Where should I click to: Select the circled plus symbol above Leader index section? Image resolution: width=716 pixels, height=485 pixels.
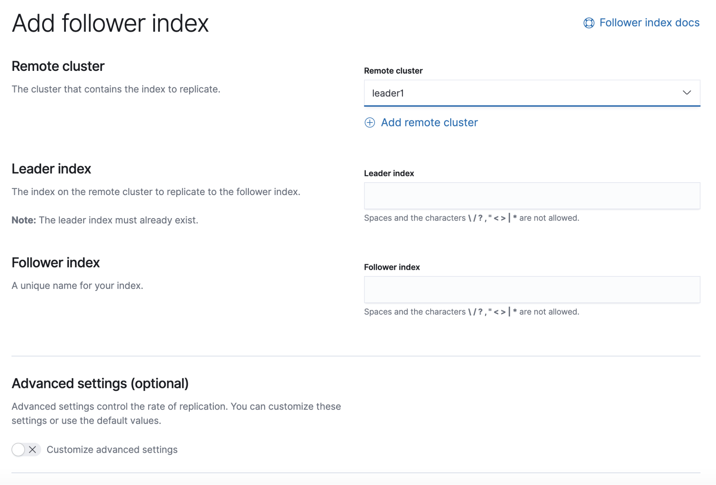coord(370,122)
